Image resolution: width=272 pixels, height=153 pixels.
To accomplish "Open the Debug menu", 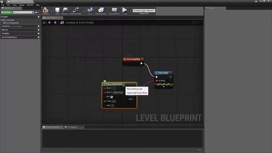I will [22, 5].
